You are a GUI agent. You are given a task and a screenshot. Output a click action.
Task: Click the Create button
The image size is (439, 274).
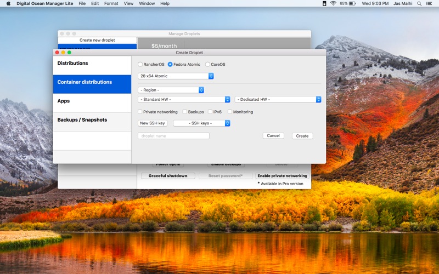(x=302, y=136)
